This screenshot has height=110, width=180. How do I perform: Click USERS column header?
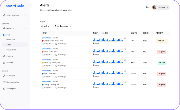coord(146,33)
